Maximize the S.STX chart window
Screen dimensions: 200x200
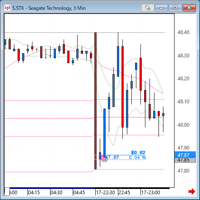tap(175, 8)
